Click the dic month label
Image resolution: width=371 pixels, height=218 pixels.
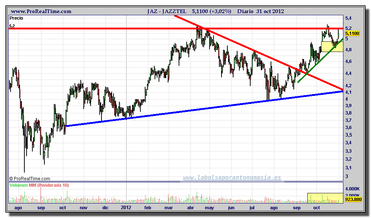click(x=105, y=208)
